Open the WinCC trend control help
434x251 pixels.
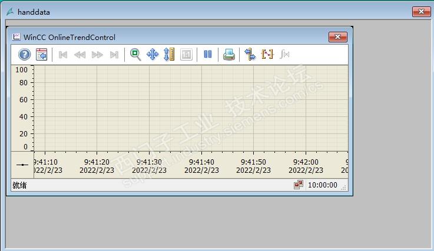coord(24,54)
